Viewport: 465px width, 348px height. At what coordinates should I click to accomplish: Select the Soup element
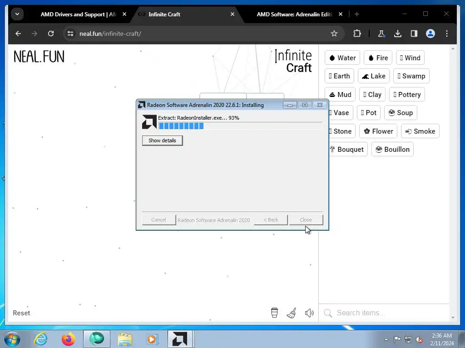coord(401,113)
